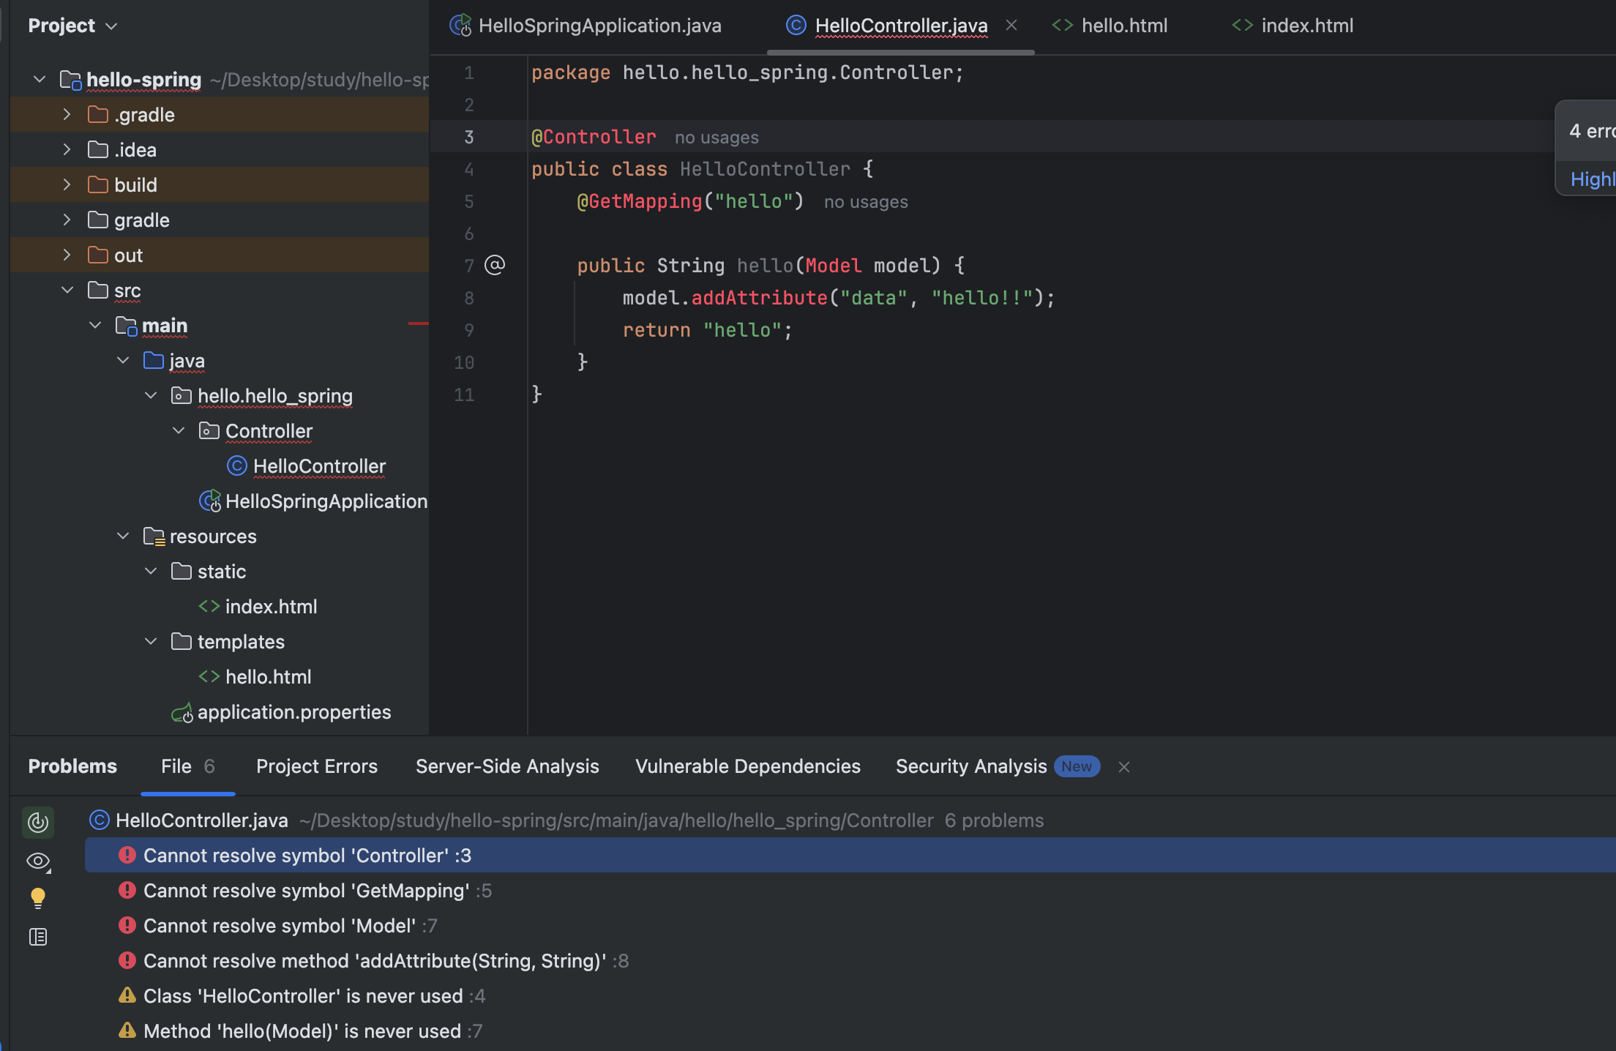Toggle highlight problems in editor button
Viewport: 1616px width, 1051px height.
click(x=38, y=822)
